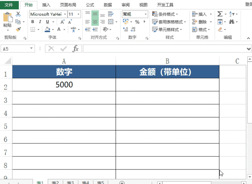Switch to the 审阅 tab
The height and width of the screenshot is (184, 252).
pos(126,5)
